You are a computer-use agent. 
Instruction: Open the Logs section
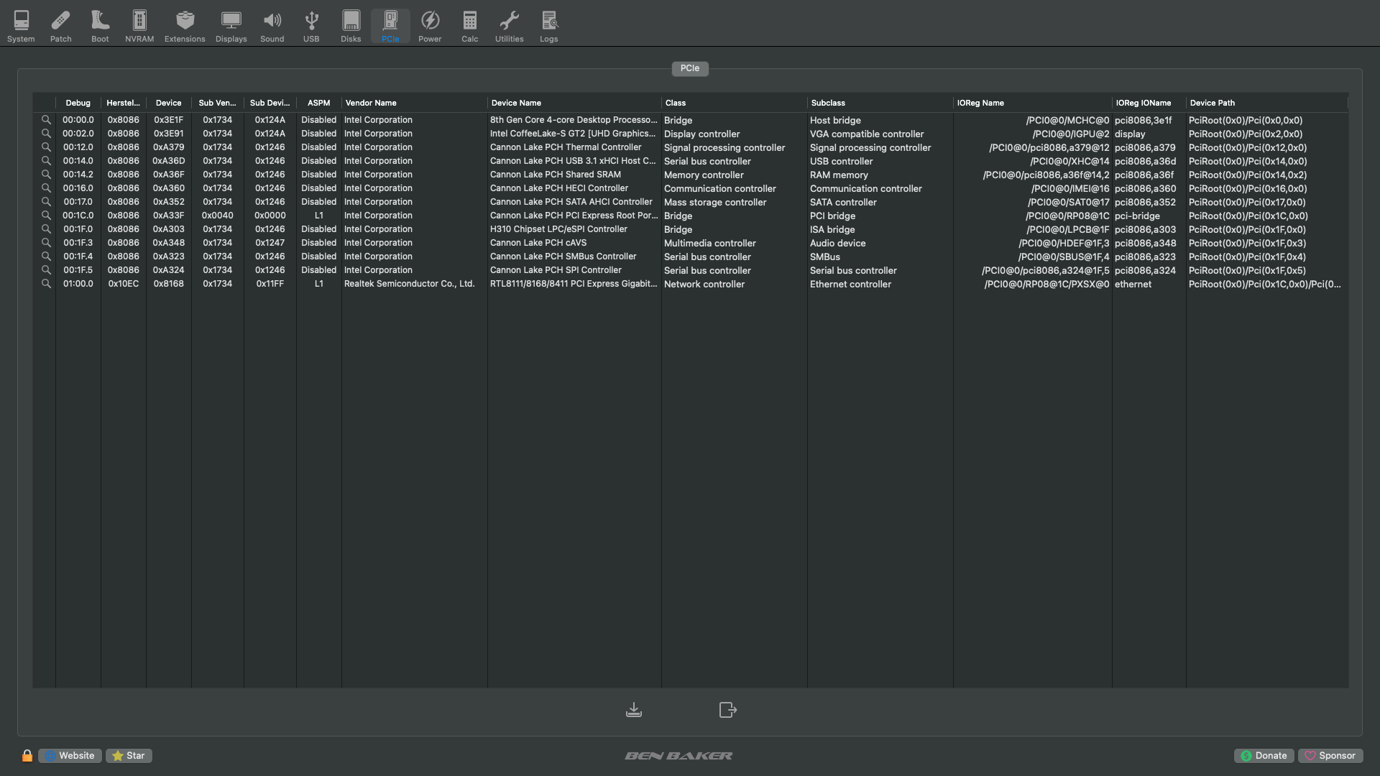pos(549,27)
